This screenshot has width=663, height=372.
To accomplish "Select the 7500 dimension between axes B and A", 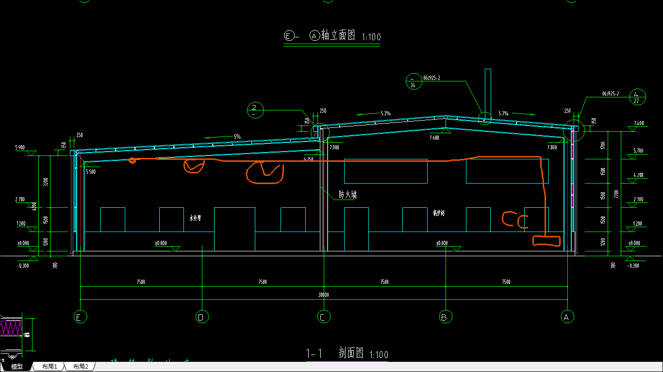I will [506, 282].
